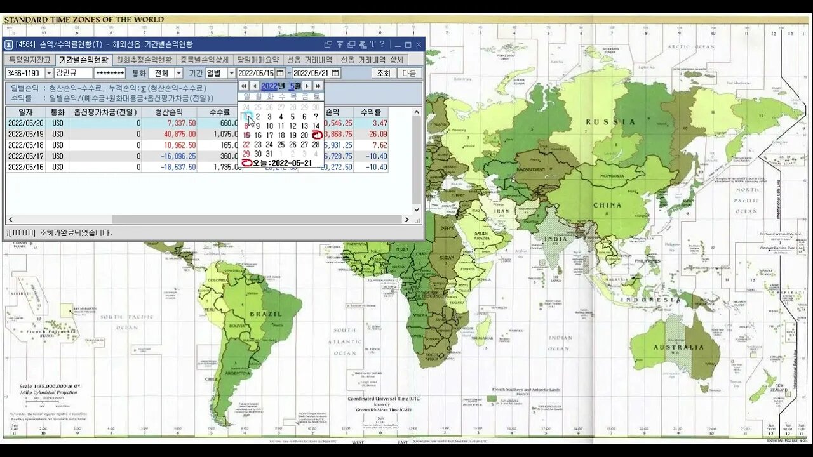Viewport: 813px width, 457px height.
Task: Click the 조회 search button
Action: coord(384,73)
